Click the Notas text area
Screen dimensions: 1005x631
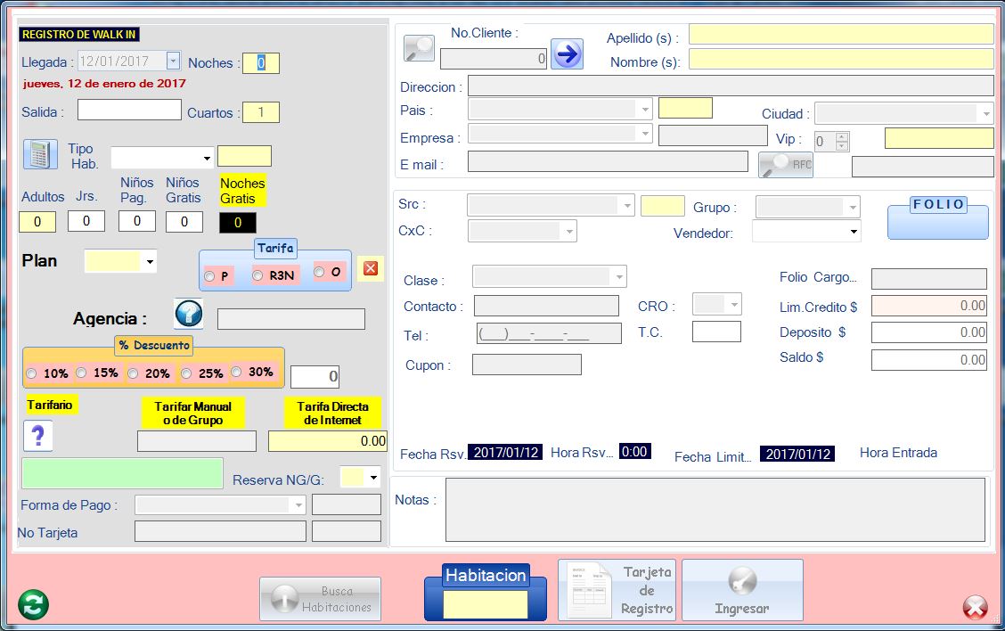point(716,510)
